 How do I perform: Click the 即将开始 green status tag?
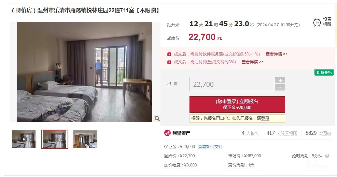(324, 73)
